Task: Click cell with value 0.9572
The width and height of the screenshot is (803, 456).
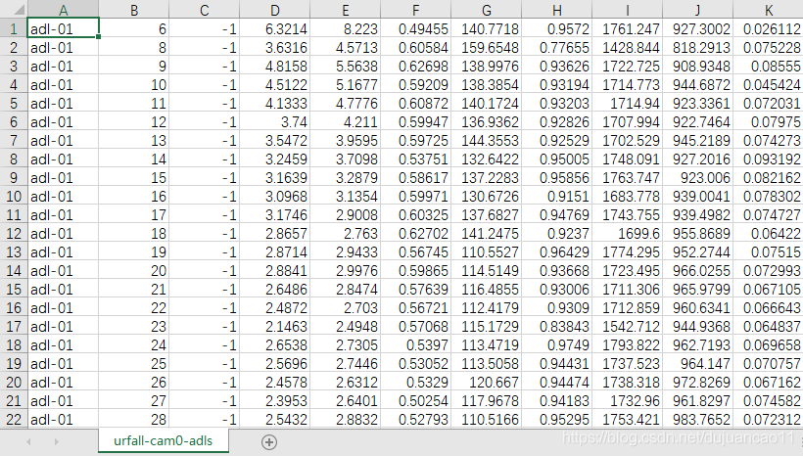Action: click(x=556, y=28)
